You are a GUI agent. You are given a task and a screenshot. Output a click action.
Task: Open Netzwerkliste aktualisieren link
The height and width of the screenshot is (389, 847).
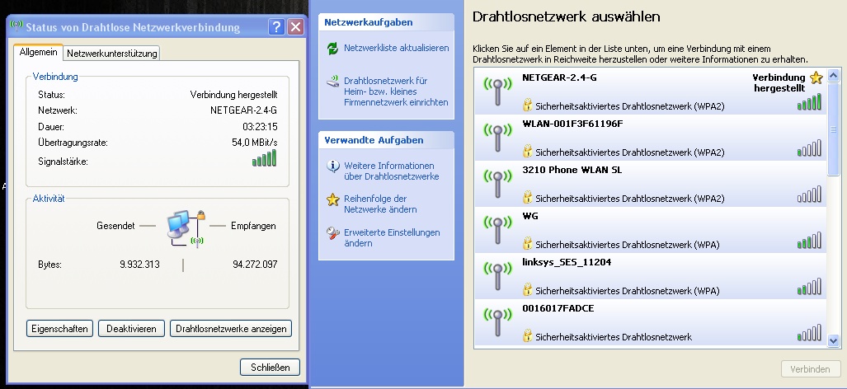coord(396,49)
